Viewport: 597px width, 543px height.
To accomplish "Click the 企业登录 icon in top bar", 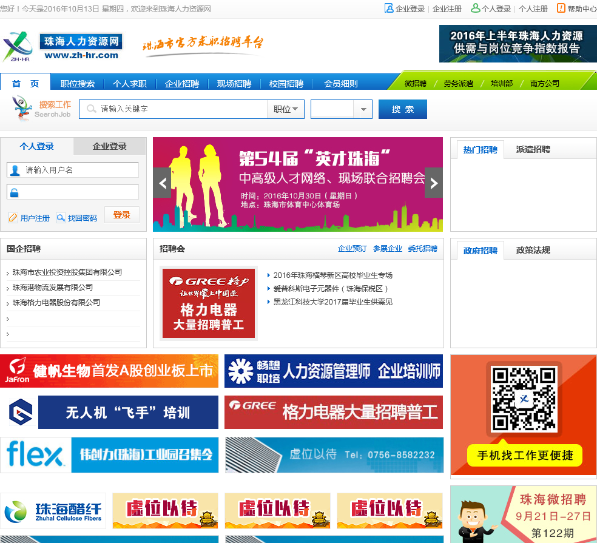I will (x=389, y=8).
